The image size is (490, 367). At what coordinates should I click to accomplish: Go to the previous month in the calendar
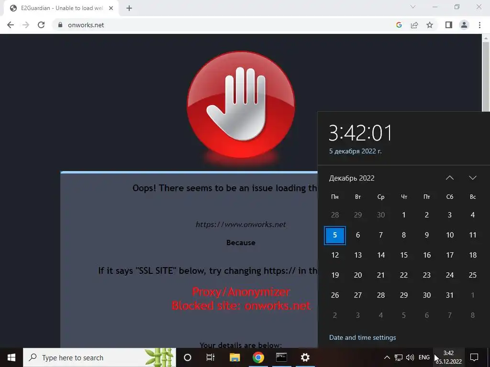(449, 178)
